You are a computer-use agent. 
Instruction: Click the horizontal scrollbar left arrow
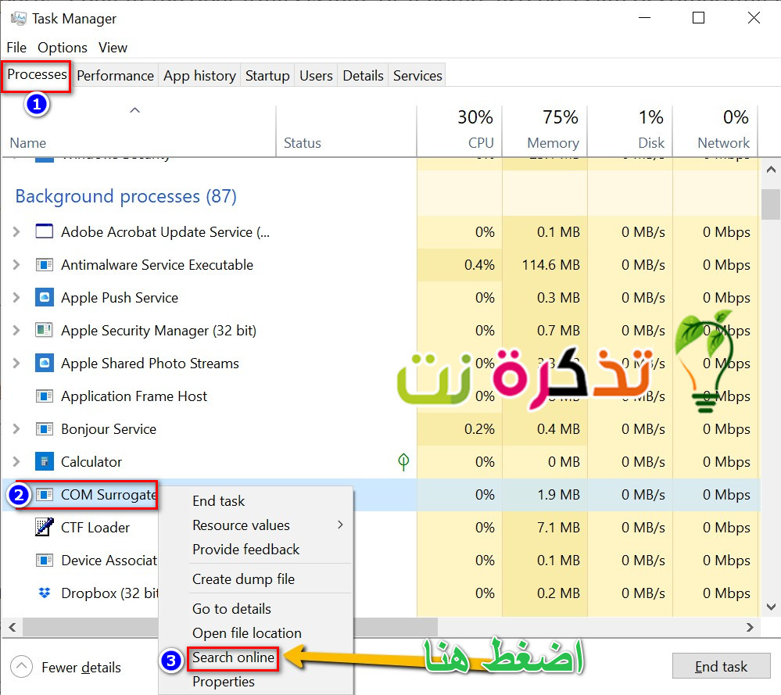tap(13, 627)
